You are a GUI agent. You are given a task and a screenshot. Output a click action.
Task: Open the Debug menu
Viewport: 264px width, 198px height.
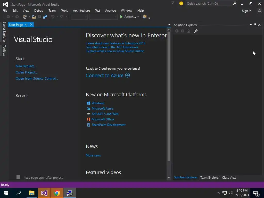click(39, 10)
